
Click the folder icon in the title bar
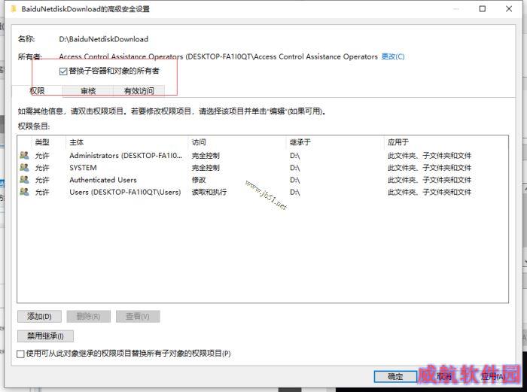pyautogui.click(x=14, y=9)
